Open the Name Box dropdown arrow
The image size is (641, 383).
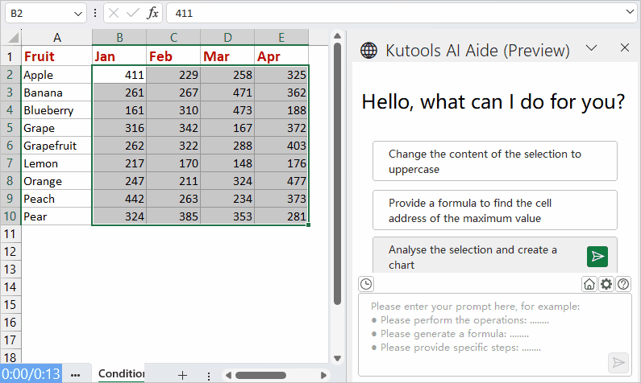point(77,14)
